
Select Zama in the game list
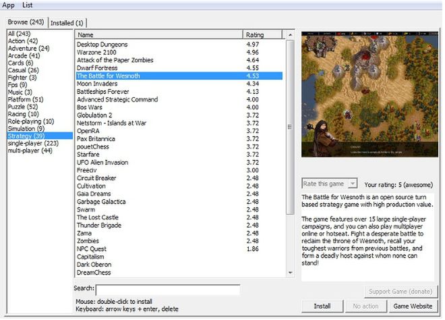pos(179,234)
